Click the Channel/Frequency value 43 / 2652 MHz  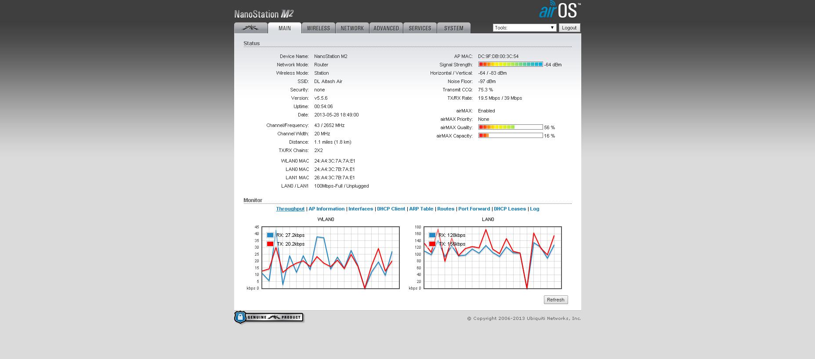point(330,125)
